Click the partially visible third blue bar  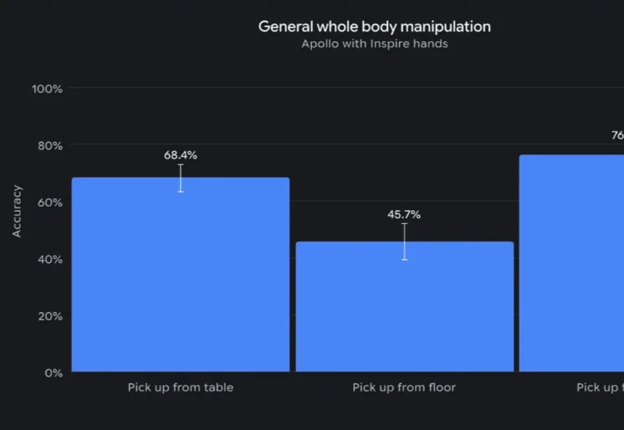coord(571,263)
